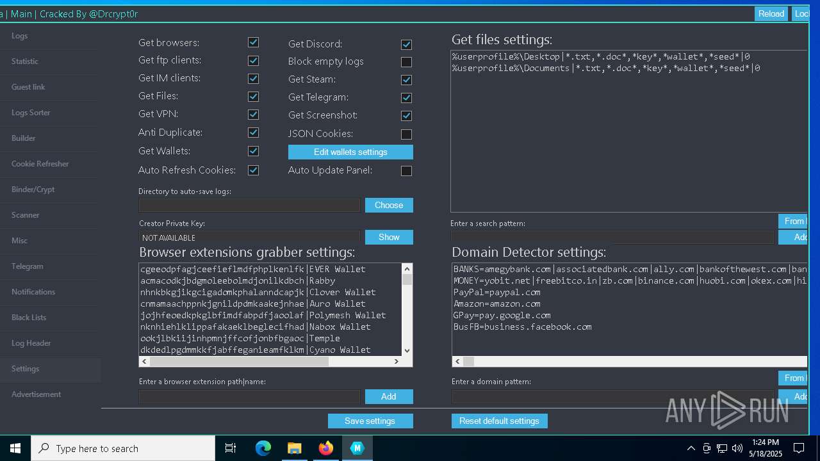820x461 pixels.
Task: Enable the Auto Update Panel checkbox
Action: (x=406, y=171)
